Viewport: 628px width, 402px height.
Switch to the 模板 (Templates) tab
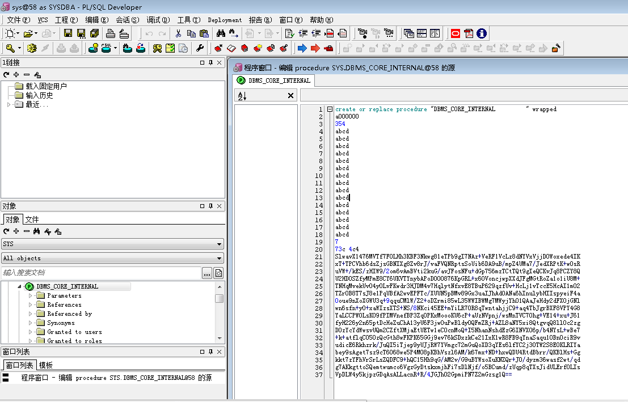click(45, 365)
